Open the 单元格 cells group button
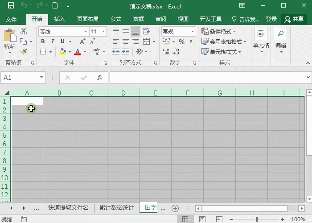This screenshot has width=312, height=223. pyautogui.click(x=261, y=41)
